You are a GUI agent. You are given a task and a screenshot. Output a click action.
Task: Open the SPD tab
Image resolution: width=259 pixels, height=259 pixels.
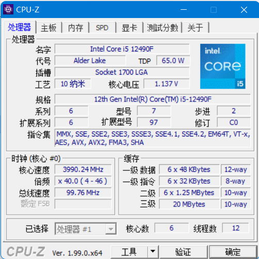[x=102, y=28]
